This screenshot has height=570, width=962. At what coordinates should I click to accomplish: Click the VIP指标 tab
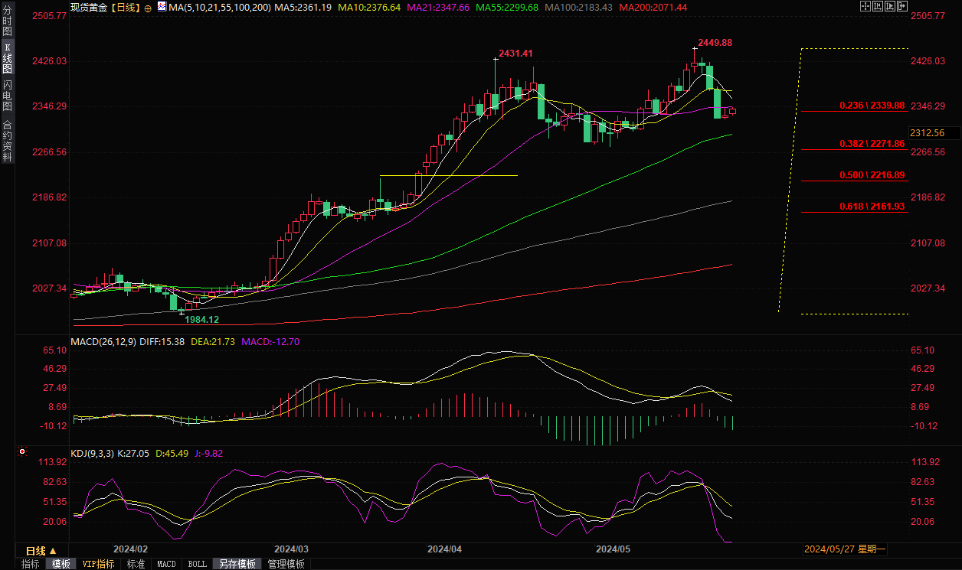(99, 564)
